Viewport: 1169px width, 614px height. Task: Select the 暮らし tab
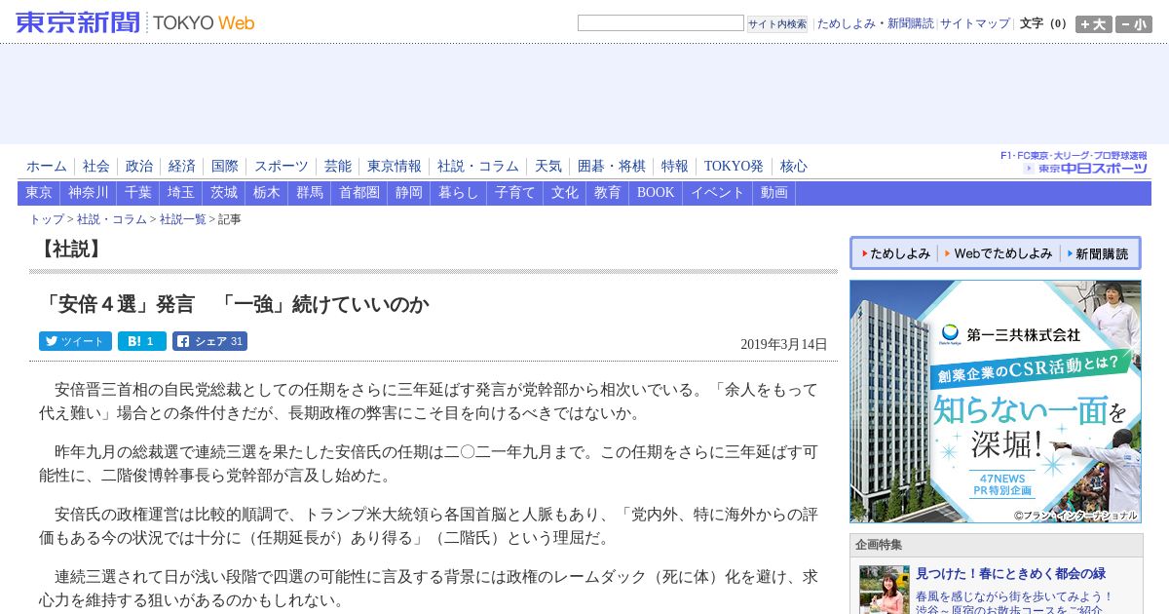459,193
